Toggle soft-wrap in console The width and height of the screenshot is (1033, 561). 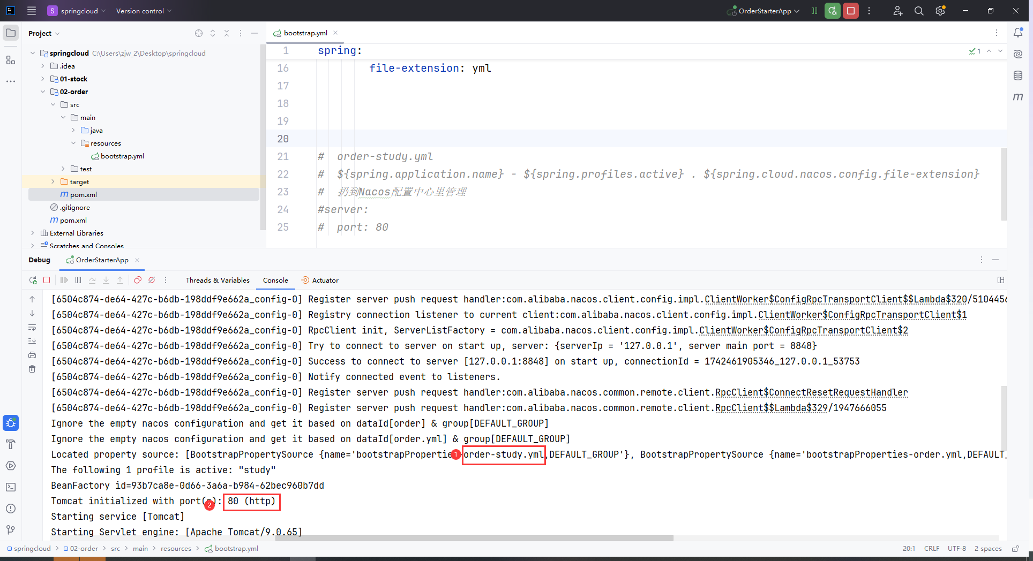pos(32,327)
